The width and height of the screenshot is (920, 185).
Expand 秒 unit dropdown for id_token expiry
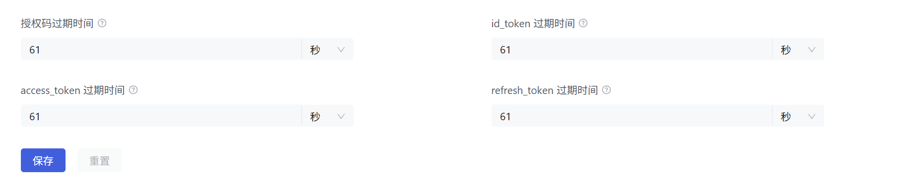pos(798,49)
